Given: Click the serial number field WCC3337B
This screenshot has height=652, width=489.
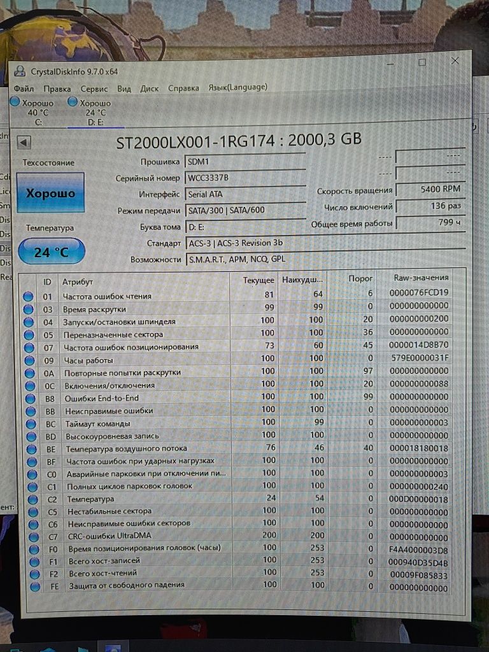Looking at the screenshot, I should pos(245,178).
